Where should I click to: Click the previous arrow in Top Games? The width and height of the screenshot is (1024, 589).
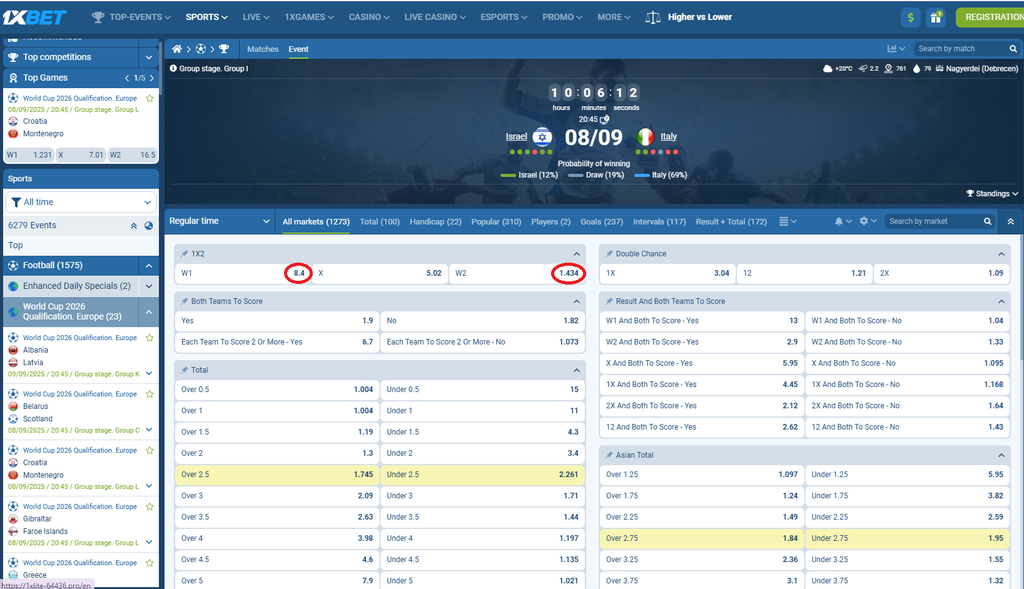(x=127, y=78)
